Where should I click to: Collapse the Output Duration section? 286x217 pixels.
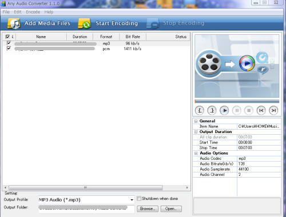coord(196,132)
